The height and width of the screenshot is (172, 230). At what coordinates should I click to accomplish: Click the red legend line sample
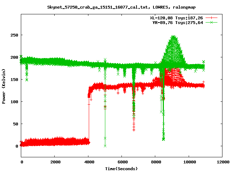click(211, 18)
